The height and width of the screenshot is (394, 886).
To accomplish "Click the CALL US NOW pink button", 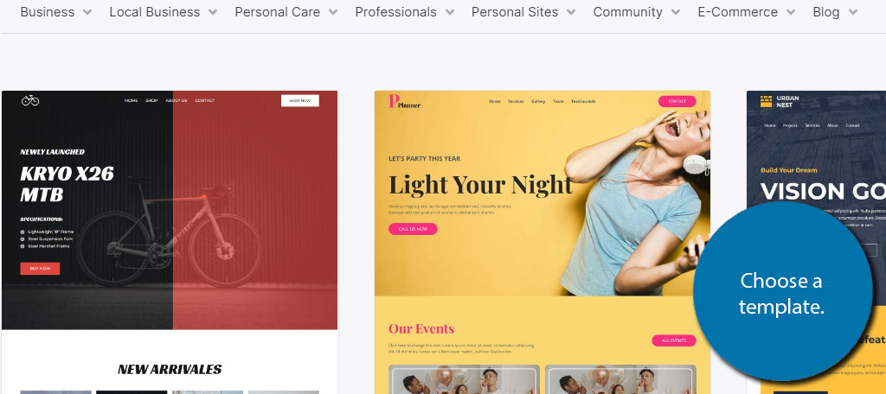I will [x=413, y=229].
